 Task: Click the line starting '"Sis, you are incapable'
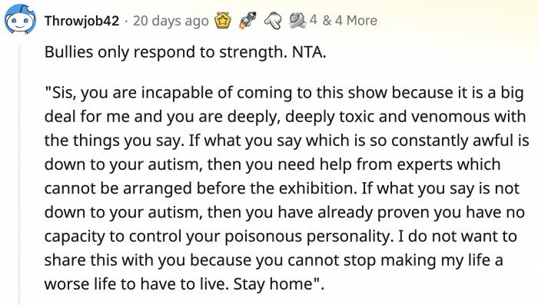point(284,93)
